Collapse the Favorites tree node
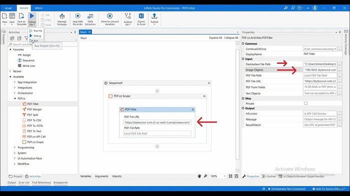350x196 pixels. pyautogui.click(x=10, y=49)
